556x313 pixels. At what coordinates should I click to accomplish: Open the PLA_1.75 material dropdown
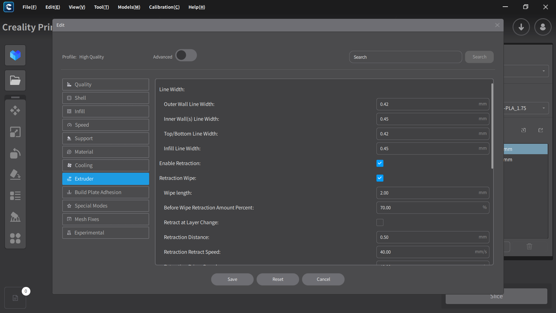tap(526, 108)
